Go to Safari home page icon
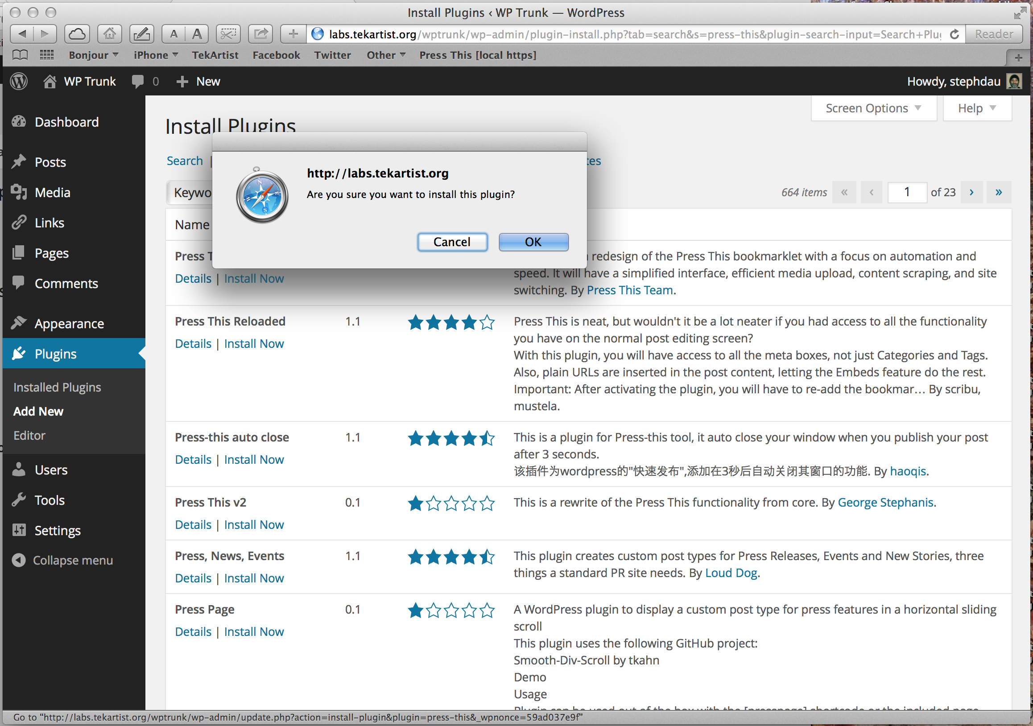 pos(109,34)
